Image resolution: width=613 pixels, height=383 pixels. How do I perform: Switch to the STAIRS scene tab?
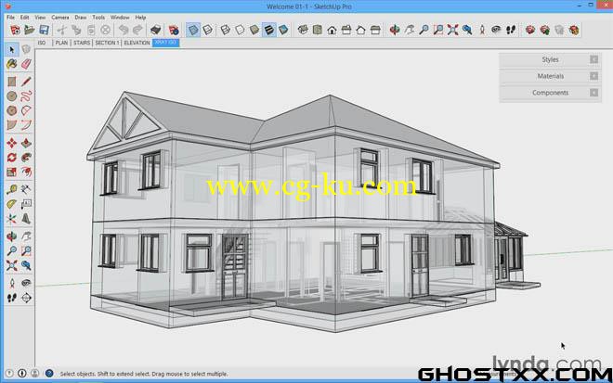[x=82, y=43]
